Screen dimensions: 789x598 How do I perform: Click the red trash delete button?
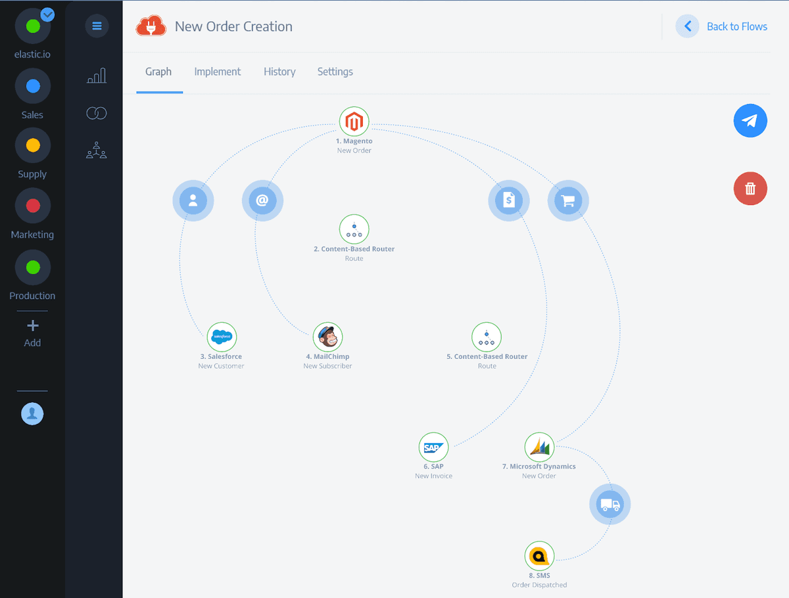750,189
